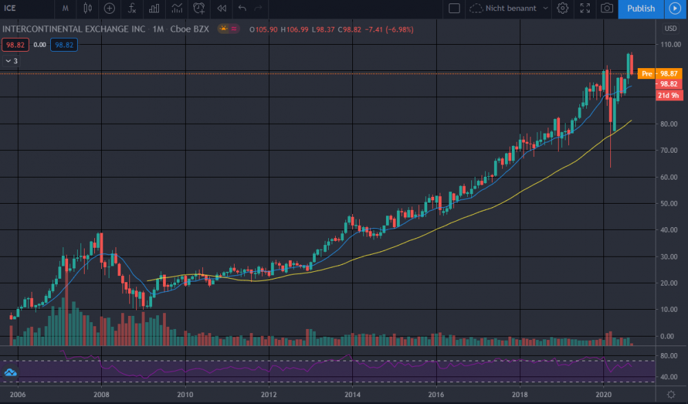Image resolution: width=688 pixels, height=404 pixels.
Task: Select the INTERCONTINENTAL EXCHANGE INC legend title
Action: 74,29
